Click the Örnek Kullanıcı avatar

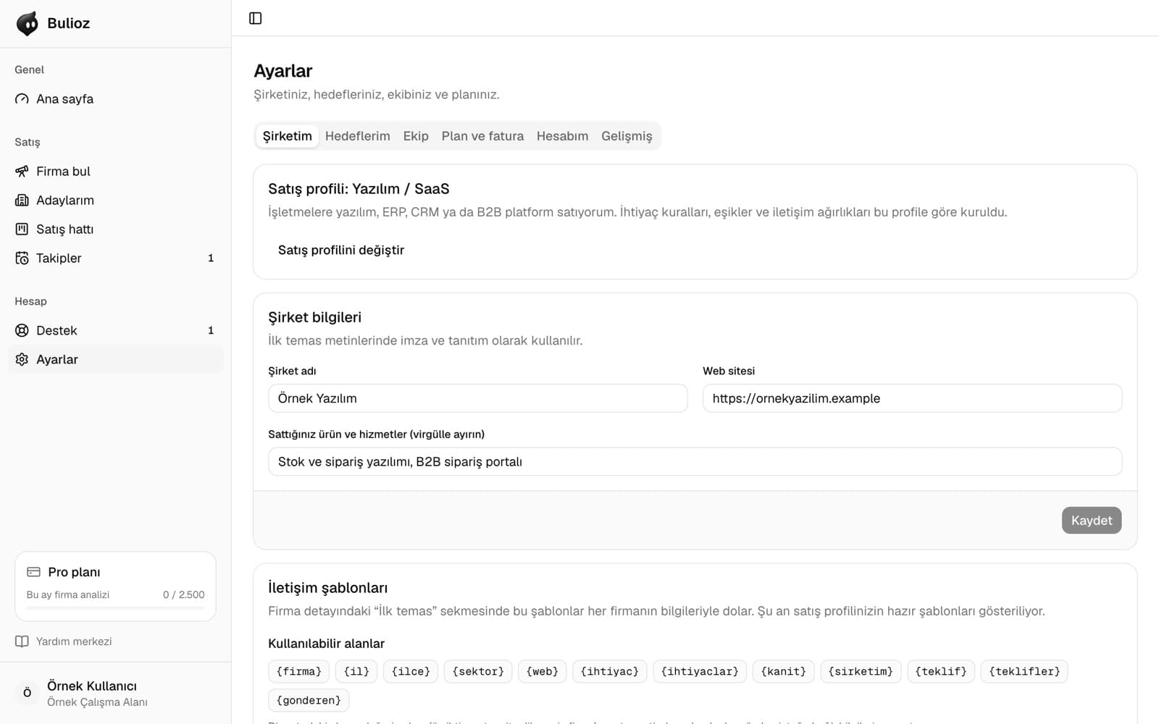point(27,693)
